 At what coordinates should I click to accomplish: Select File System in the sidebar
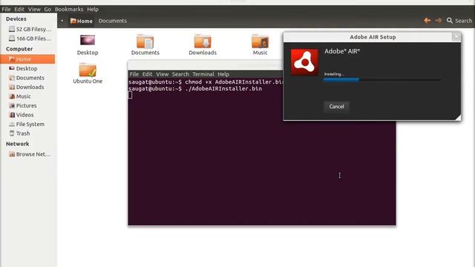[x=27, y=124]
